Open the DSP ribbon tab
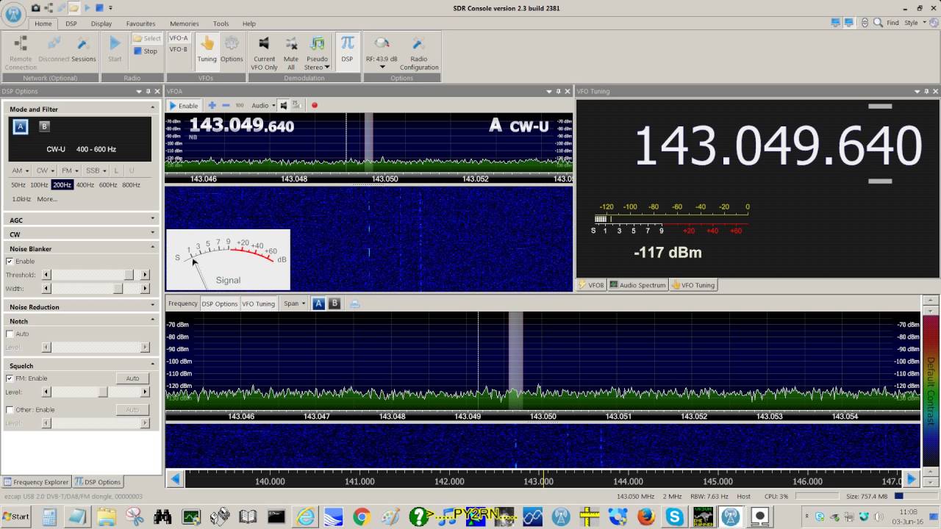The image size is (941, 529). click(x=71, y=24)
